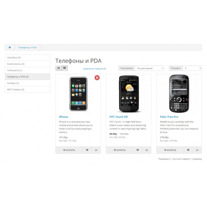Switch to grid view layout

point(65,68)
